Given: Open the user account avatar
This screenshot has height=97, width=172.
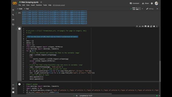Looking at the screenshot, I should 156,3.
